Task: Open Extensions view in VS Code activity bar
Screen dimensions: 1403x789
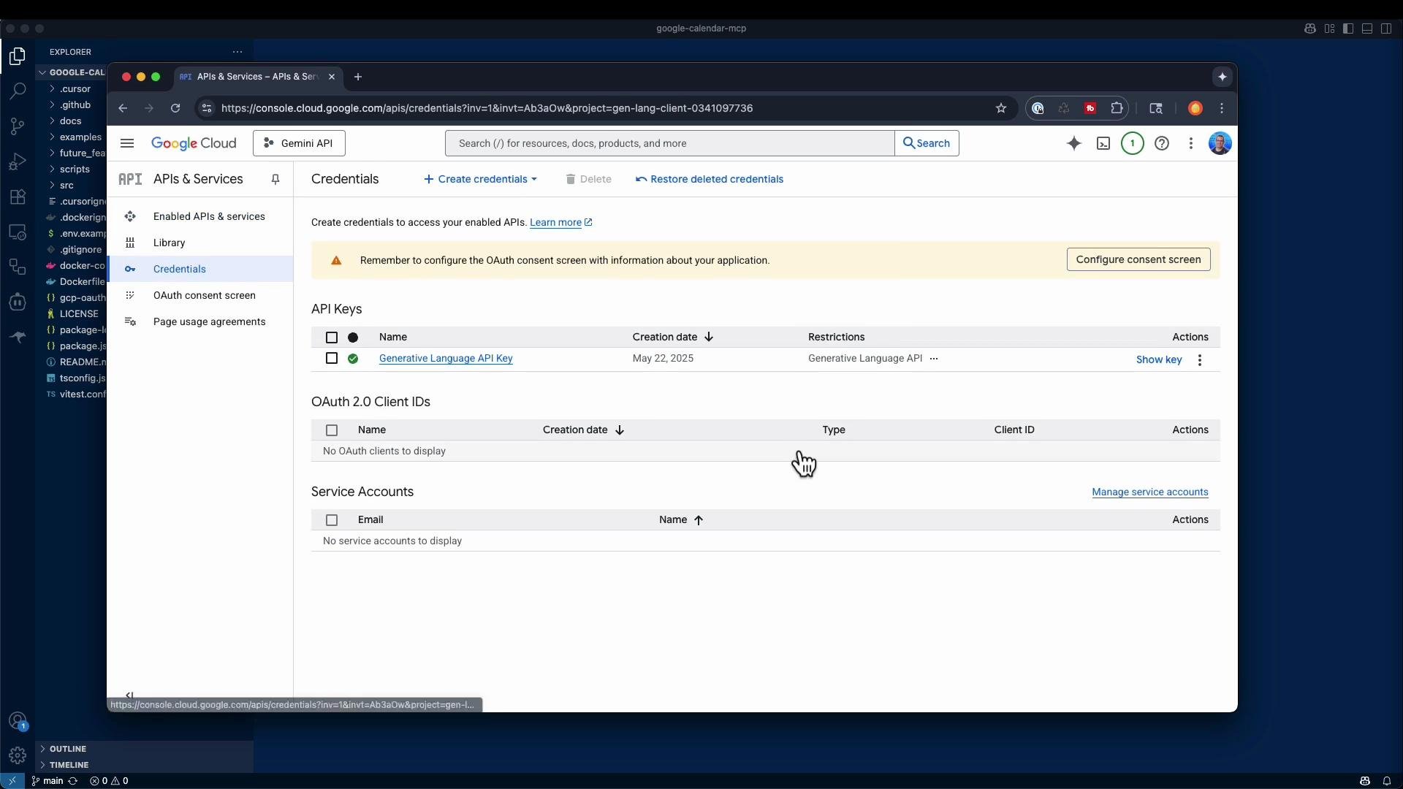Action: tap(18, 197)
